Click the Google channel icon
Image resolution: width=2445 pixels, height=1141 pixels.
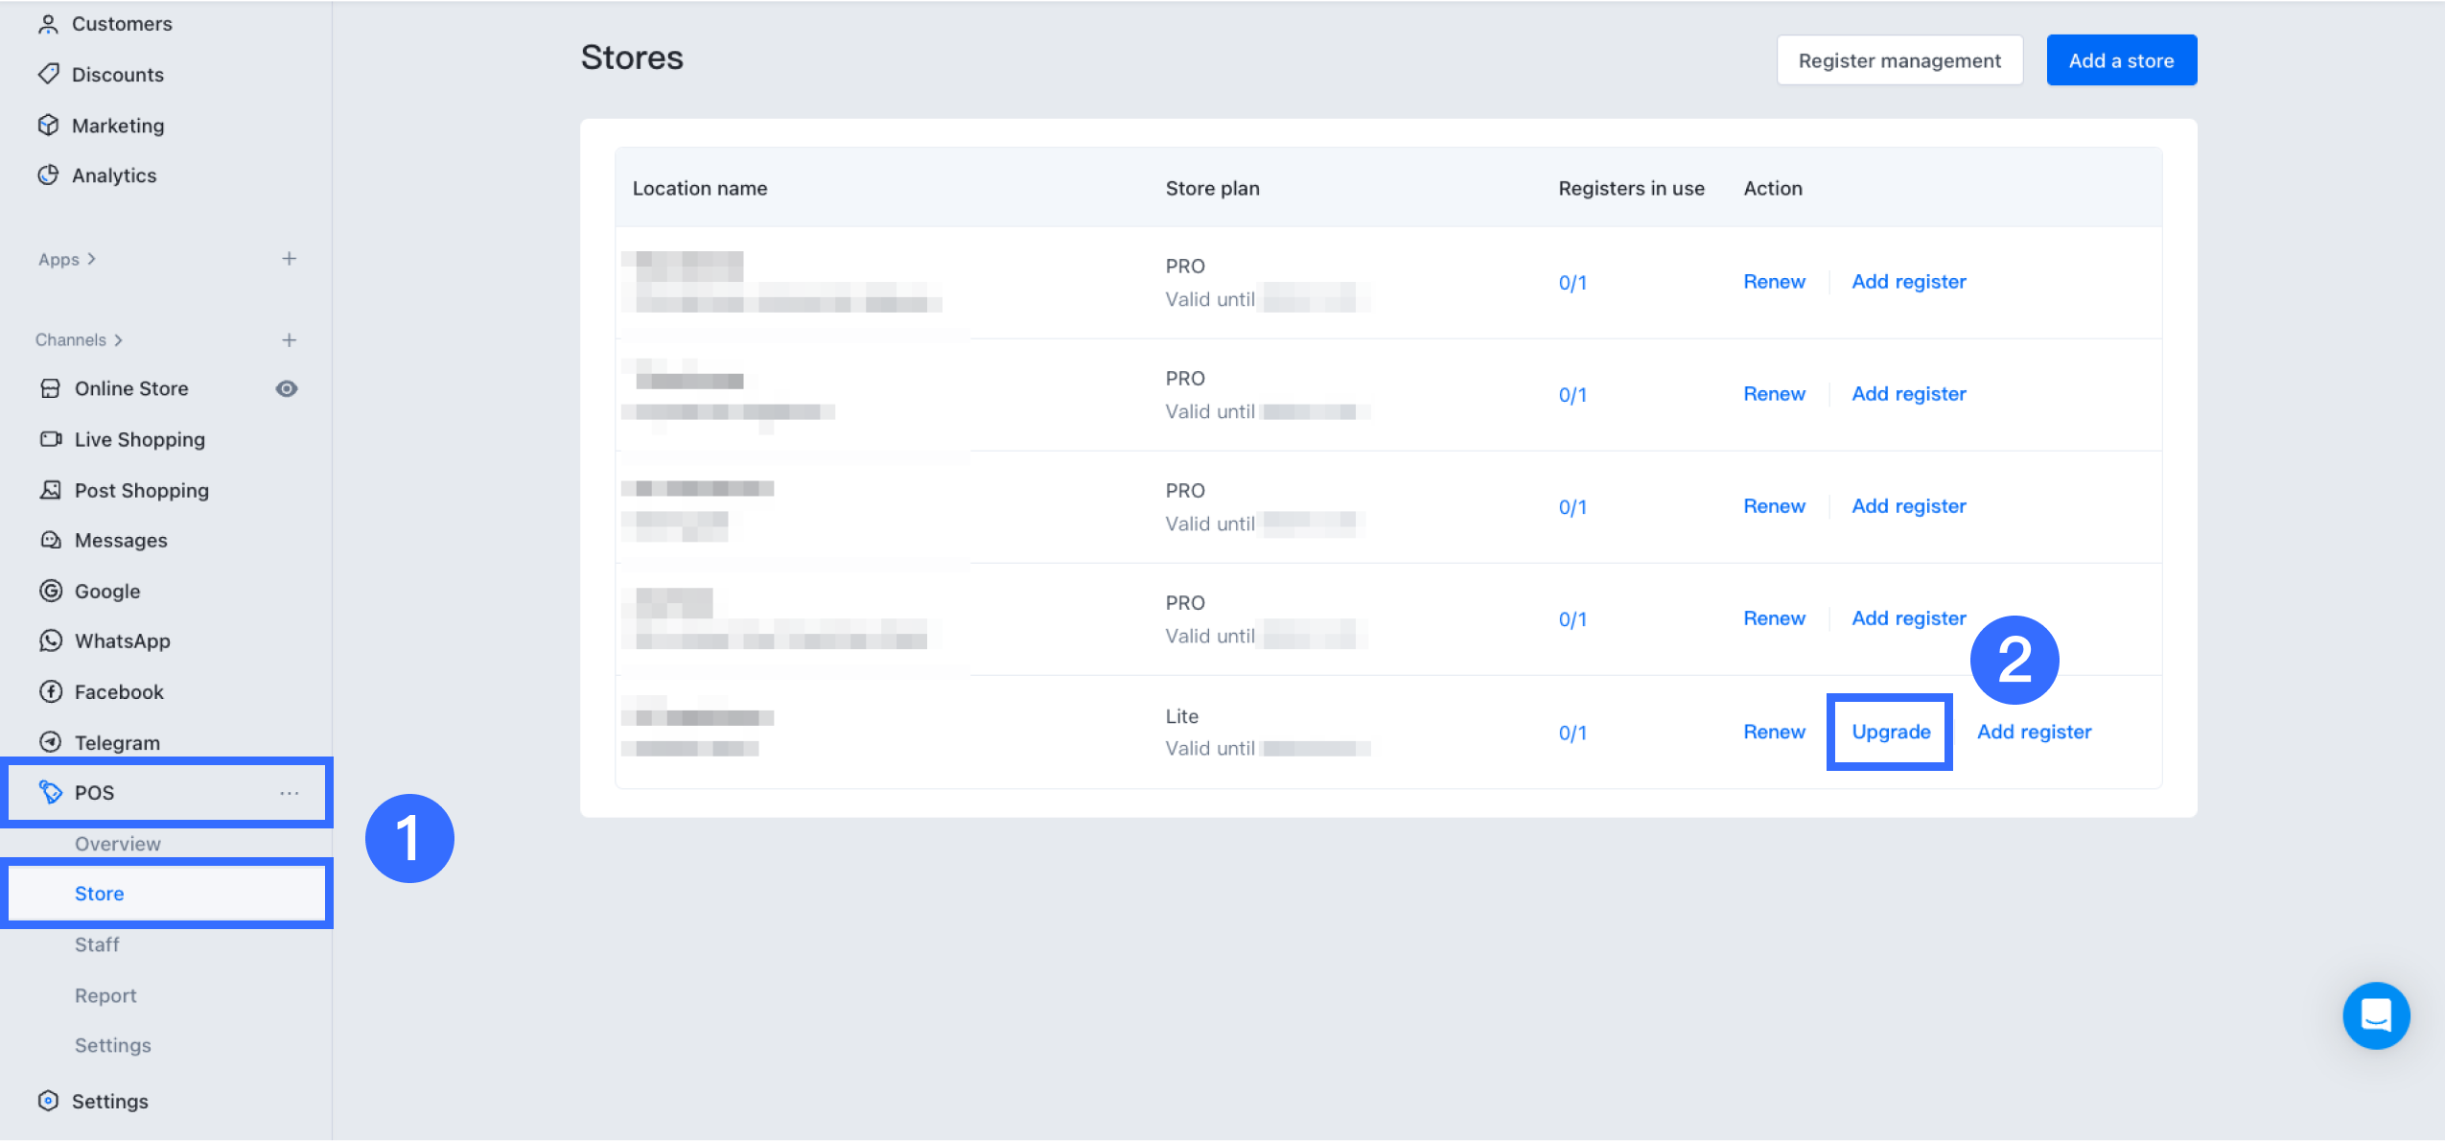(x=51, y=591)
